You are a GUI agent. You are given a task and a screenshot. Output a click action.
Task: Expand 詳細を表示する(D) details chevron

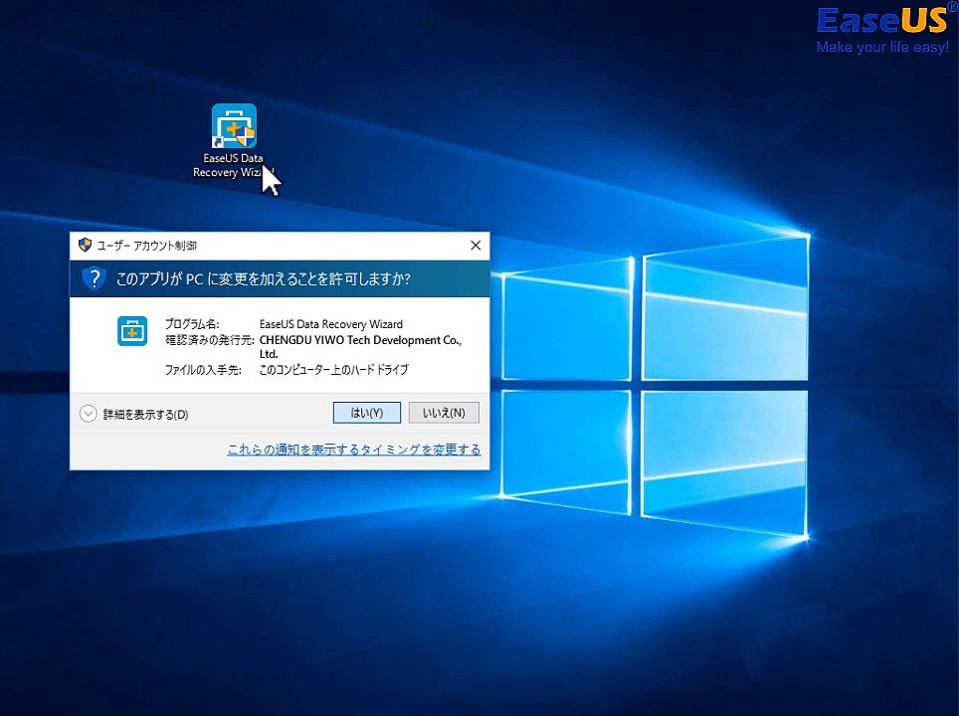[89, 414]
